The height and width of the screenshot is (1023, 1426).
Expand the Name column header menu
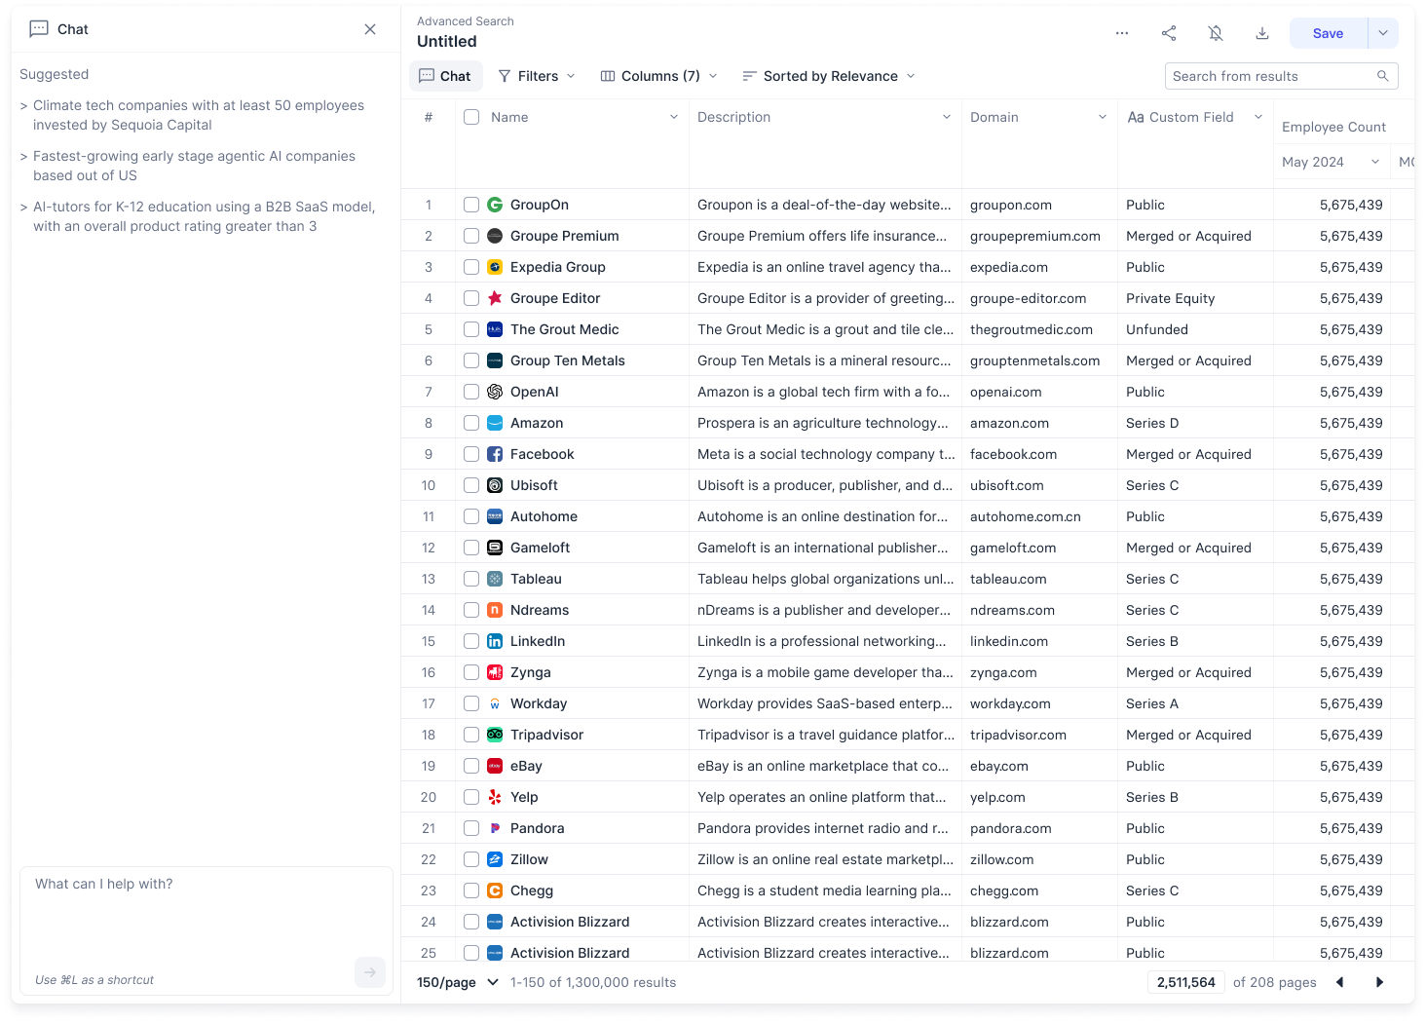[x=674, y=117]
